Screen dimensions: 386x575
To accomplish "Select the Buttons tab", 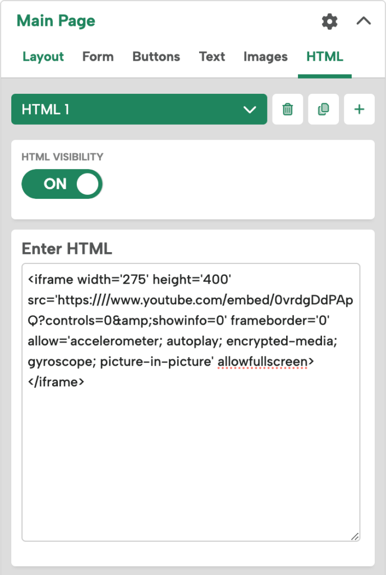I will [x=156, y=57].
